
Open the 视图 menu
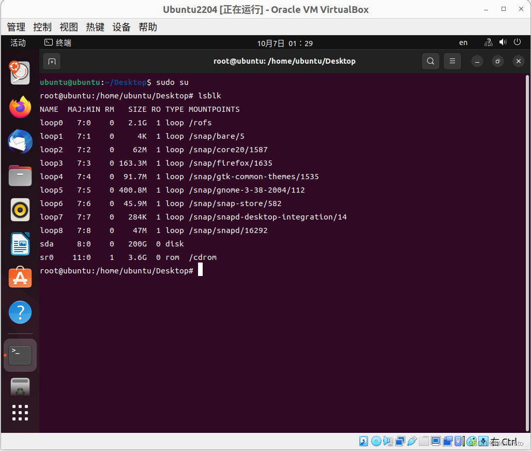click(69, 27)
